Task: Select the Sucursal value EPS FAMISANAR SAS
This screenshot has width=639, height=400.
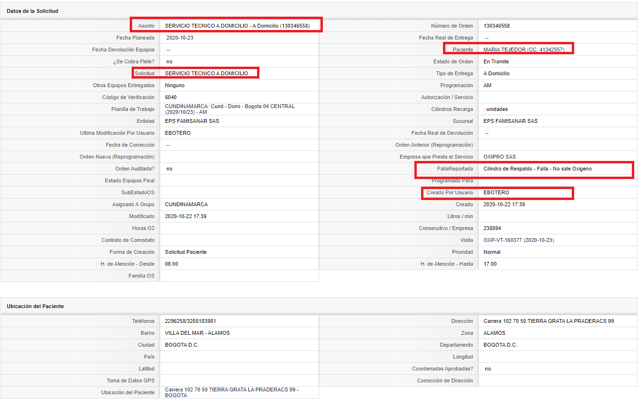Action: point(510,121)
